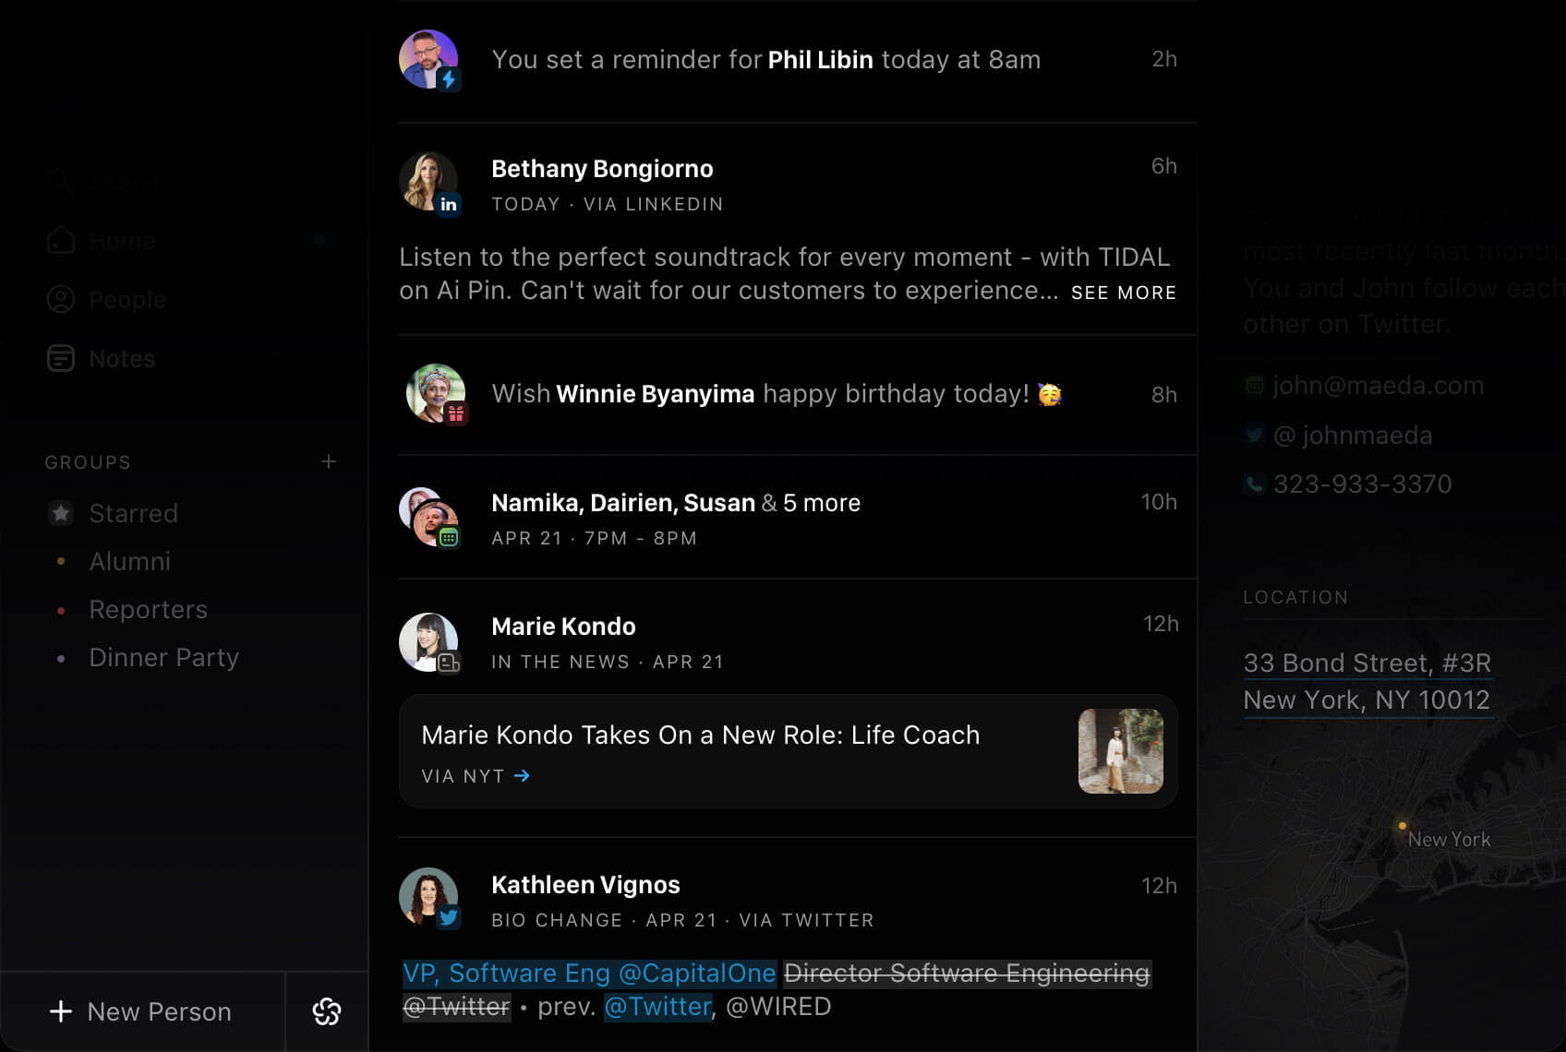Click the john@maeda.com email address
The width and height of the screenshot is (1566, 1052).
[1377, 386]
